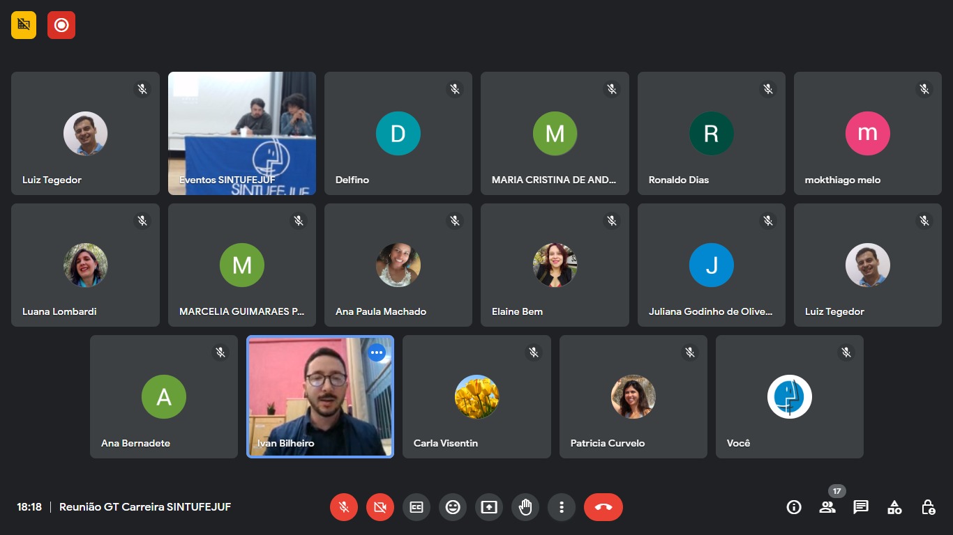The height and width of the screenshot is (535, 953).
Task: Click muted mic icon on Patricia Curvelo tile
Action: pyautogui.click(x=690, y=352)
